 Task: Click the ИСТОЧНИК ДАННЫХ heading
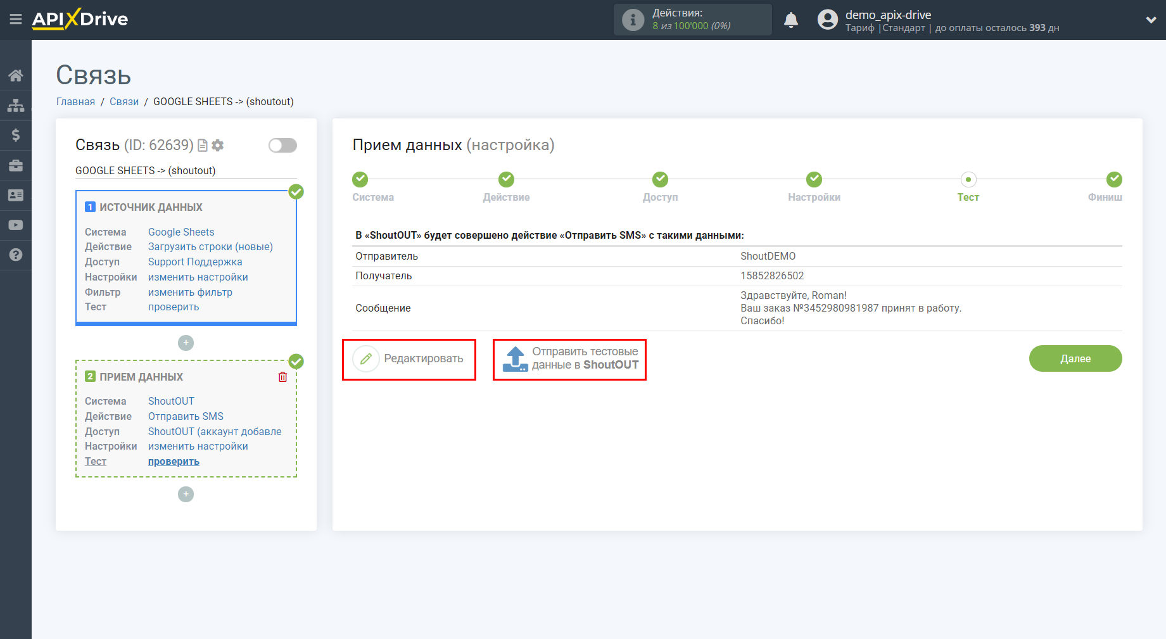151,208
